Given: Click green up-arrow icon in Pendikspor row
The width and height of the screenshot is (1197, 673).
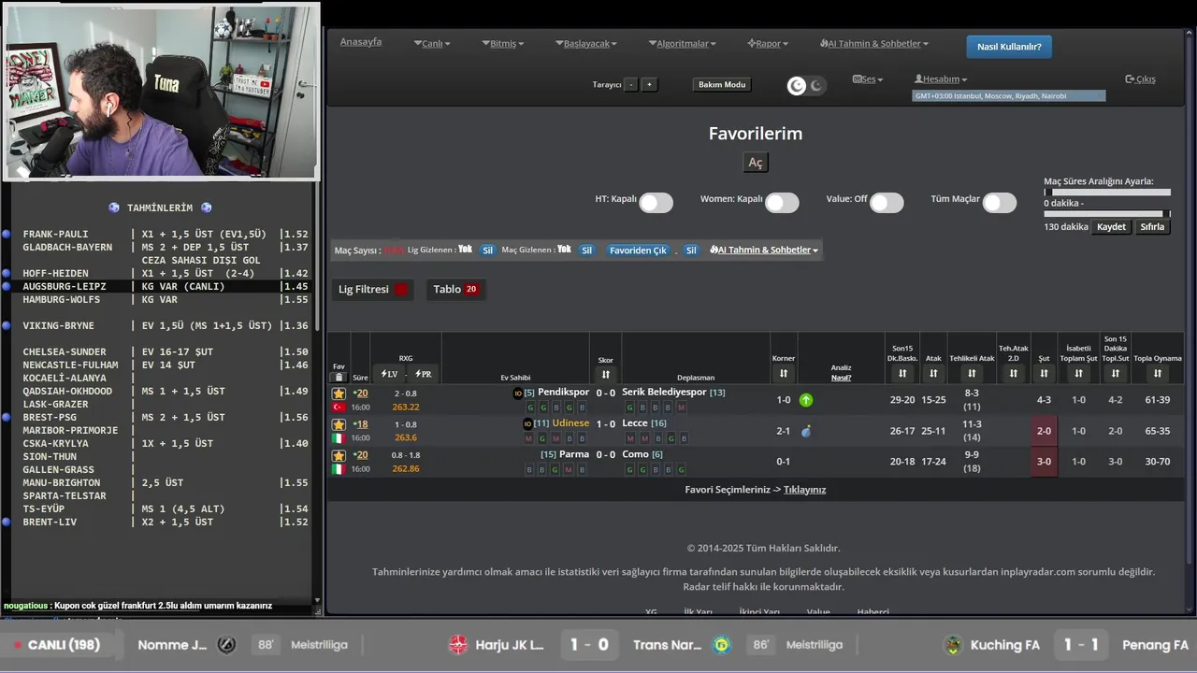Looking at the screenshot, I should (x=806, y=400).
